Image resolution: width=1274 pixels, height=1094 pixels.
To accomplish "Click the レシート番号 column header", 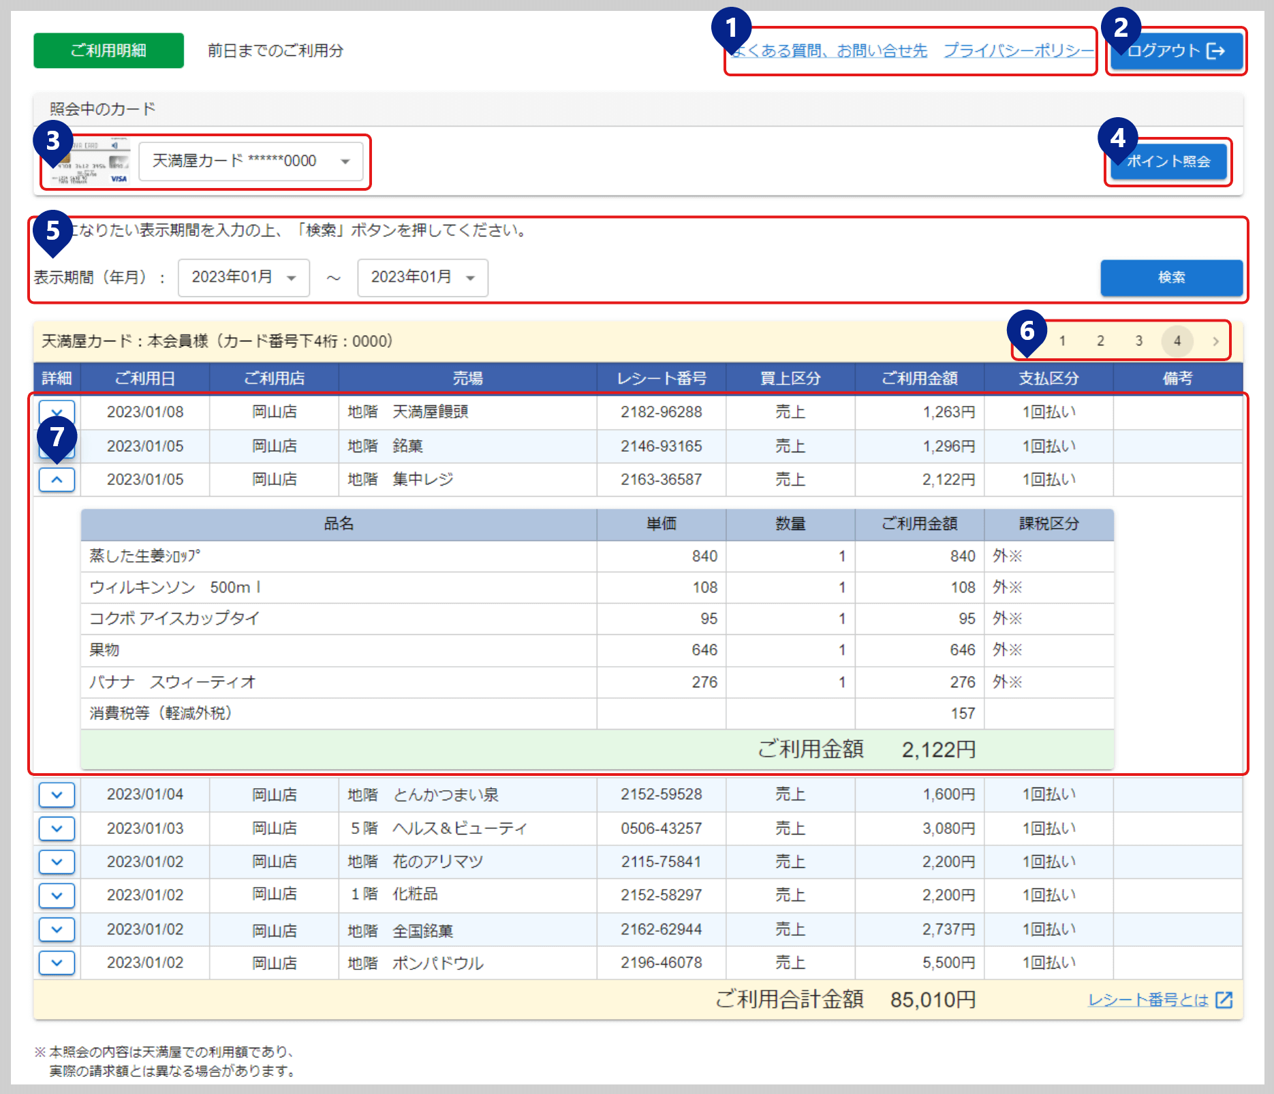I will (x=662, y=378).
